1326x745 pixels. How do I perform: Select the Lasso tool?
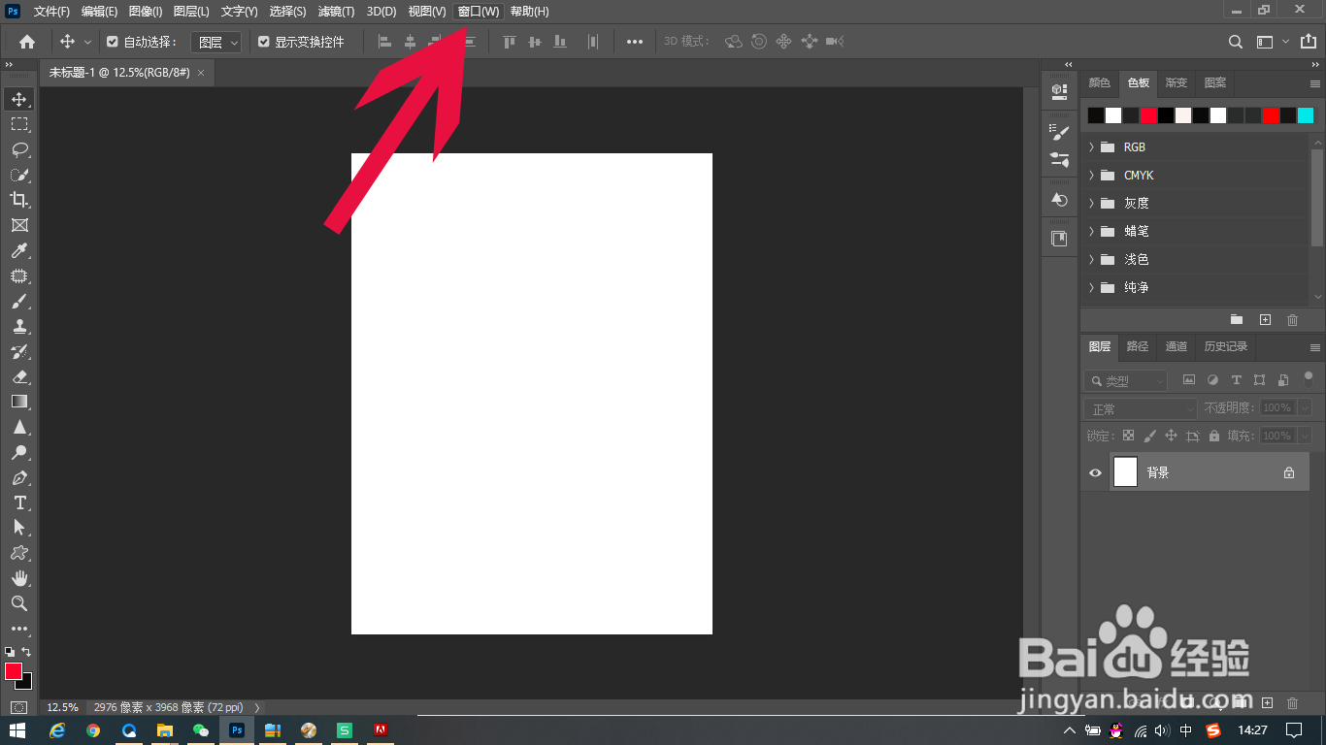[18, 149]
